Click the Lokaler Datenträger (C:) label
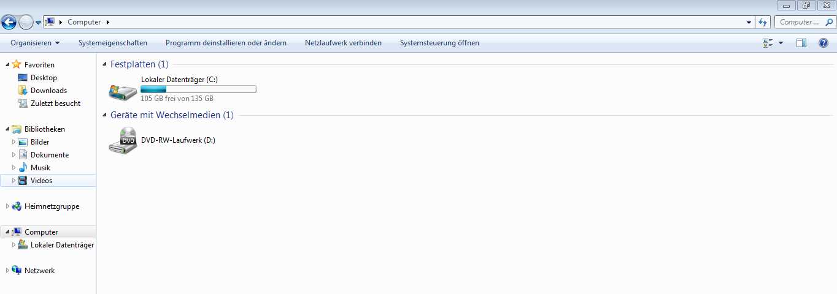Image resolution: width=837 pixels, height=294 pixels. (179, 80)
